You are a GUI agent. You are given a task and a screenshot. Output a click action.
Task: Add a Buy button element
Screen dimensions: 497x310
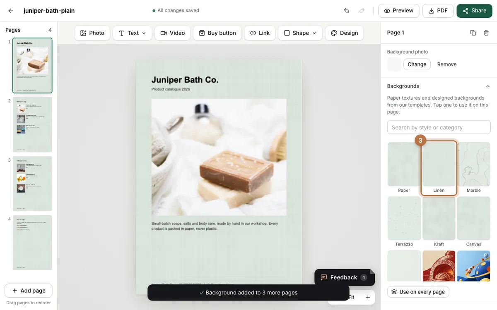[217, 33]
